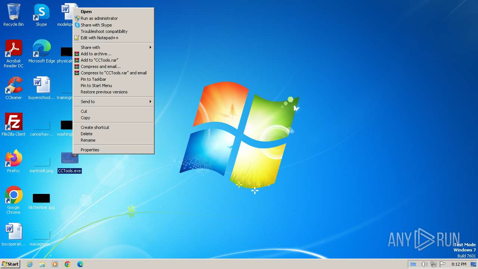Select the Firefox desktop shortcut
The image size is (478, 269).
click(x=13, y=161)
